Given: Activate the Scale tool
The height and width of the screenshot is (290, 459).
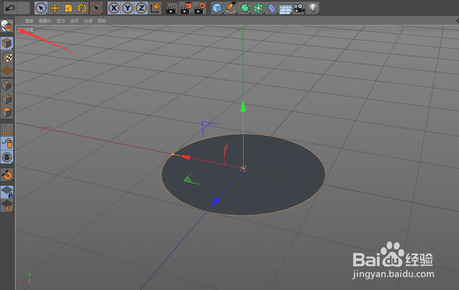Looking at the screenshot, I should click(x=68, y=8).
